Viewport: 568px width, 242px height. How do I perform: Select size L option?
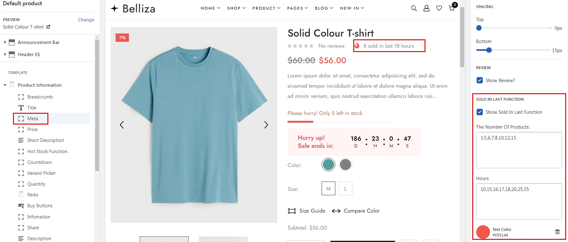pyautogui.click(x=345, y=189)
